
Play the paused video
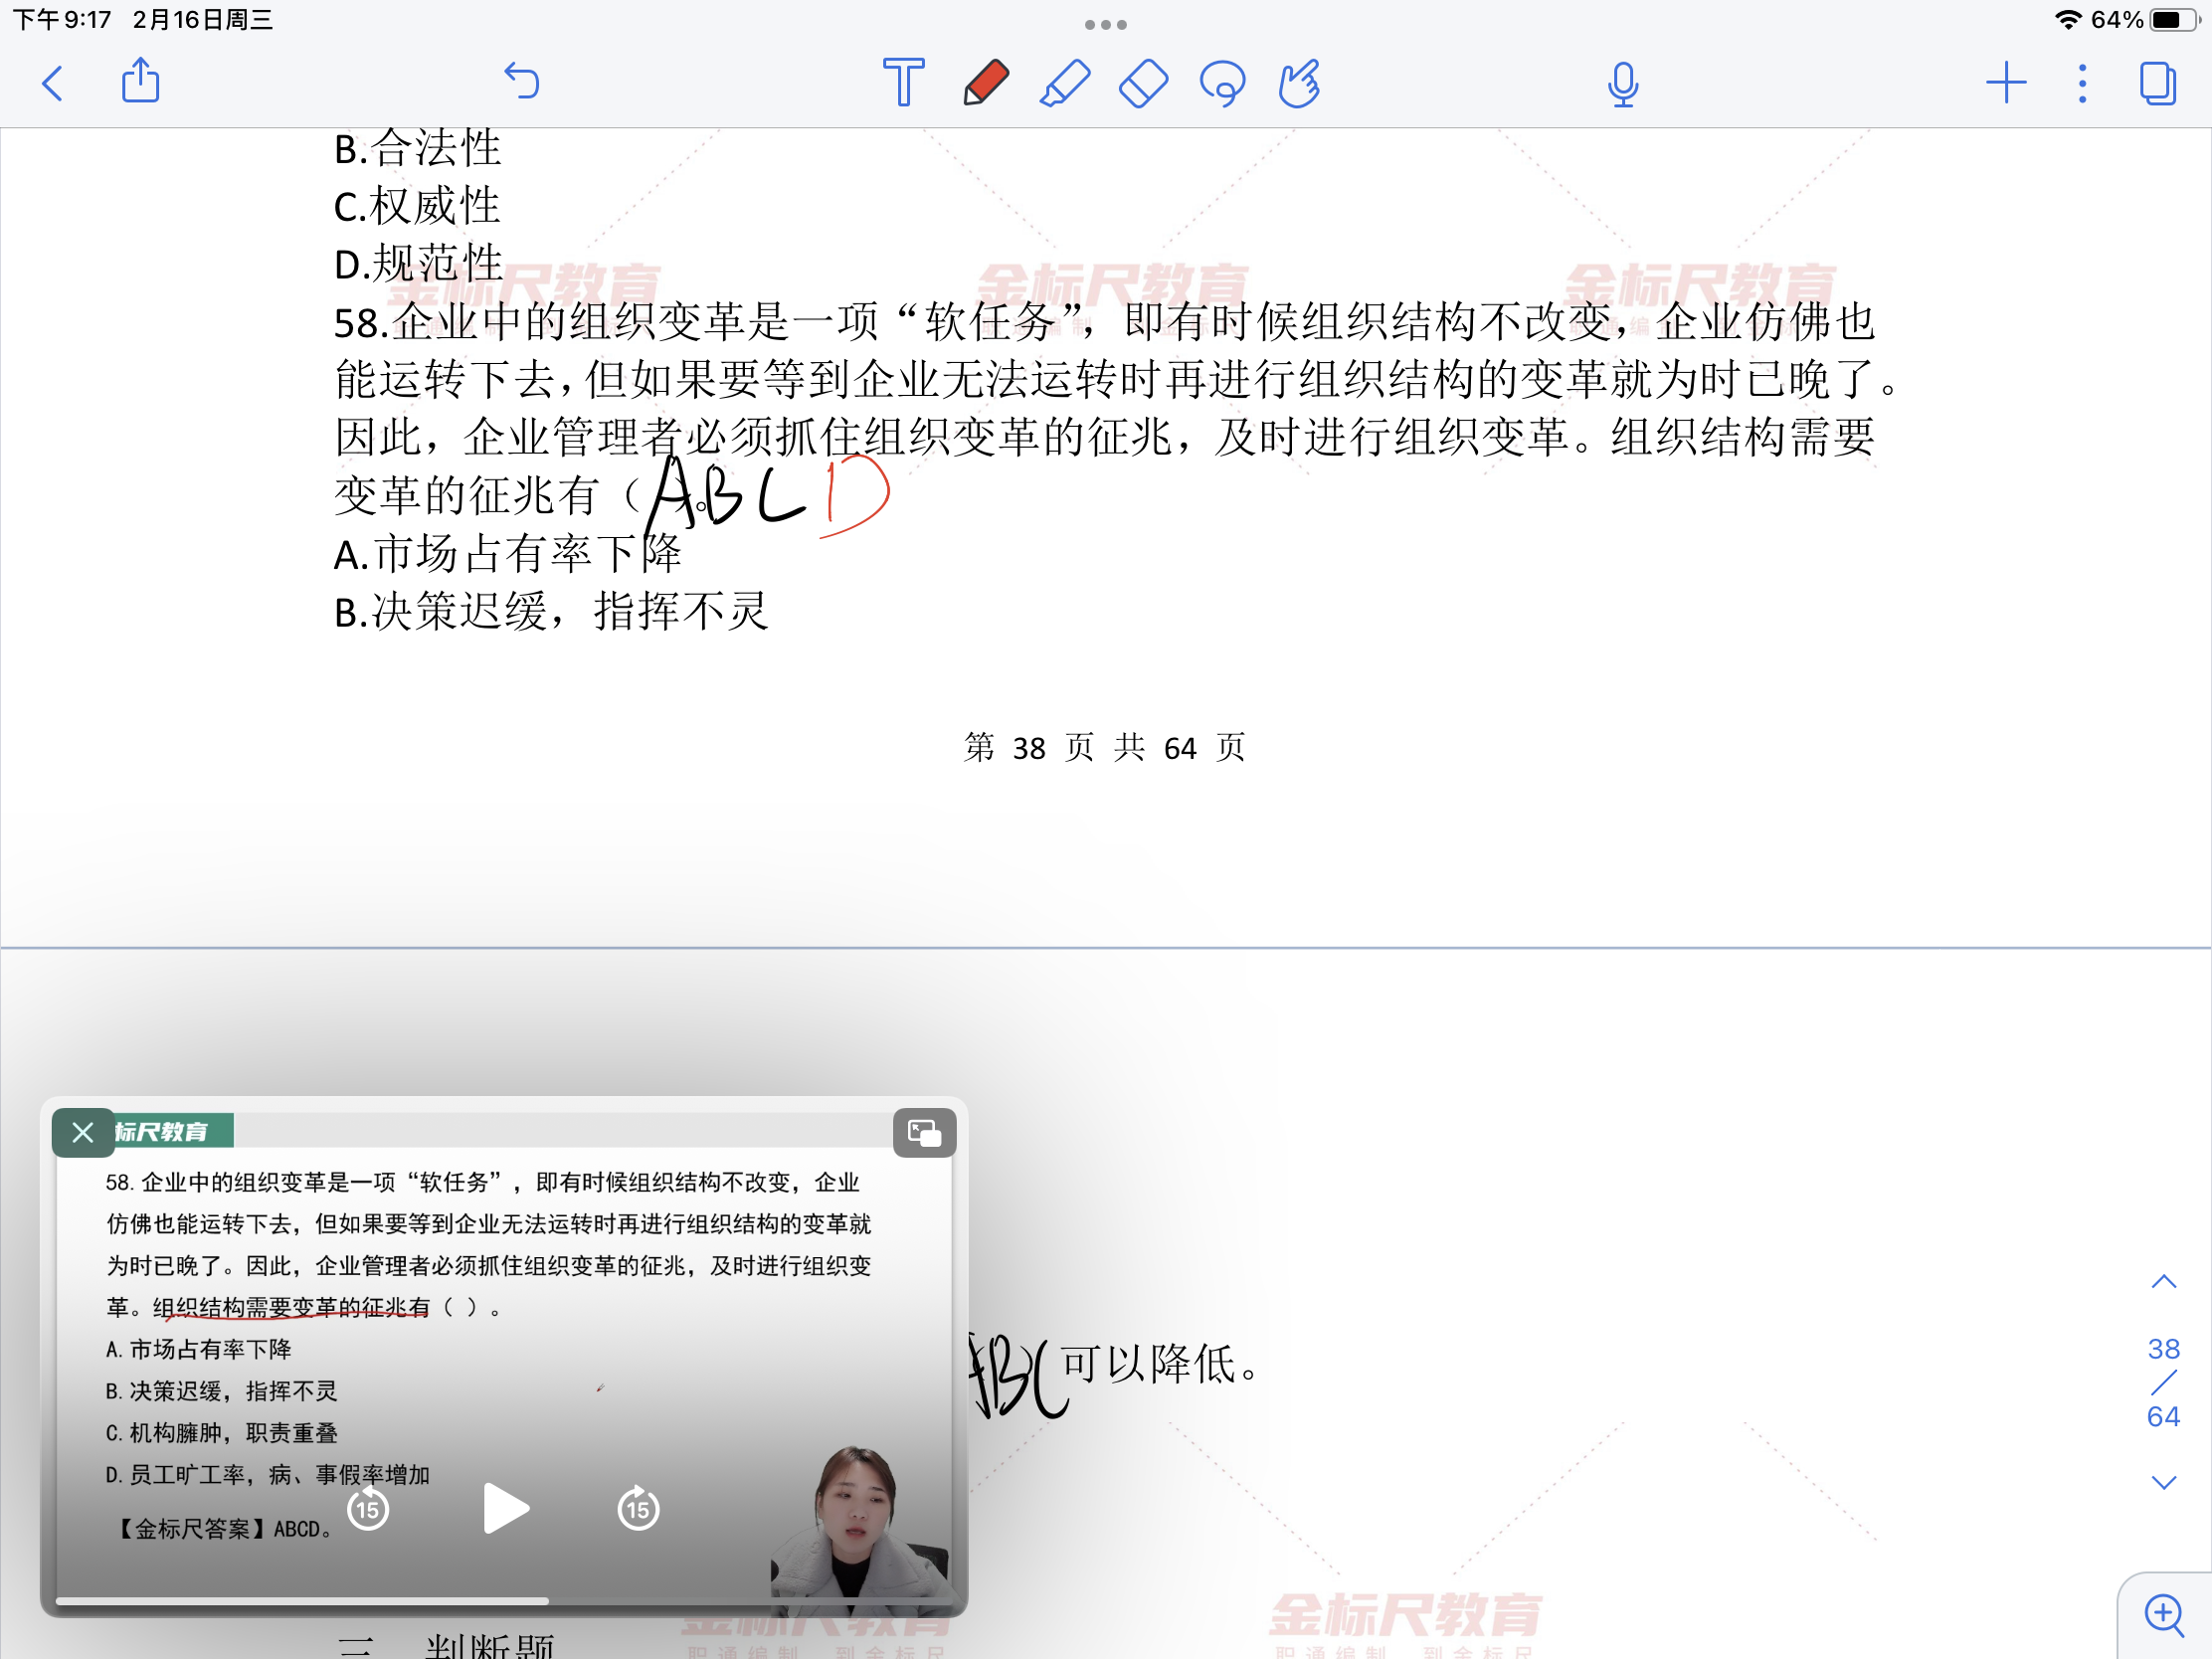(505, 1508)
